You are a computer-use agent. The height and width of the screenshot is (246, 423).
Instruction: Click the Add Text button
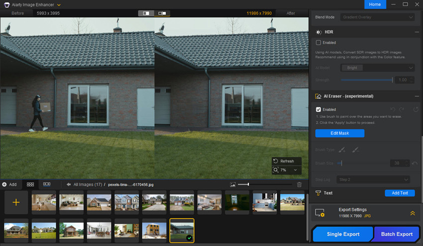pyautogui.click(x=400, y=193)
